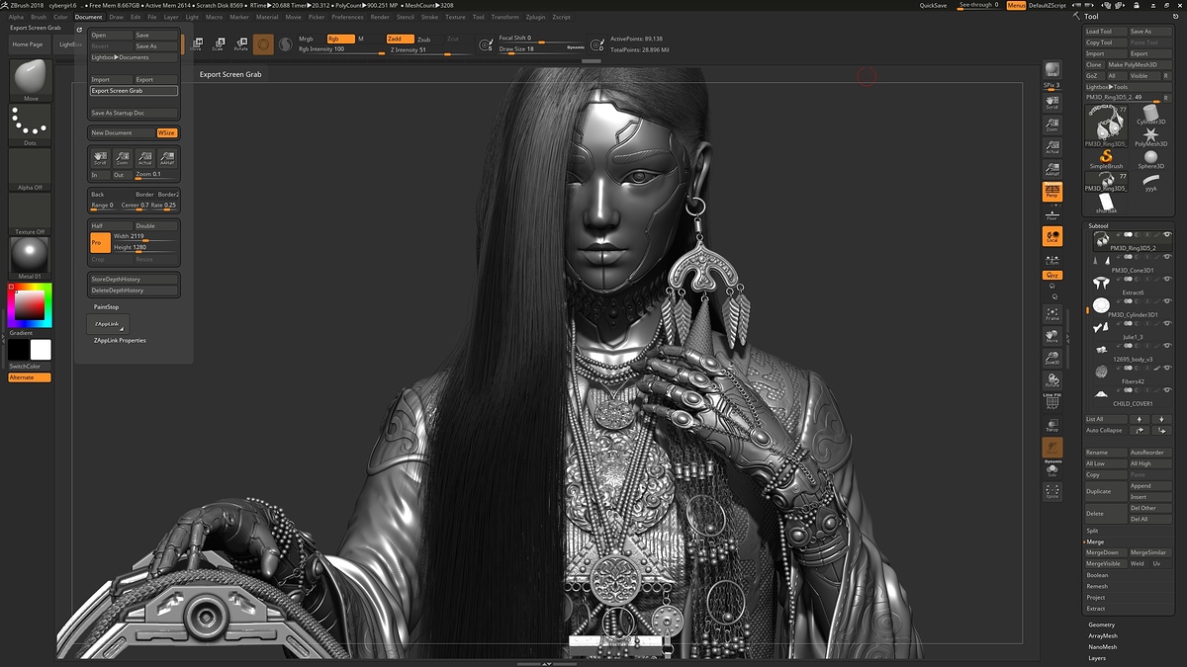
Task: Expand the Geometry section
Action: 1101,625
